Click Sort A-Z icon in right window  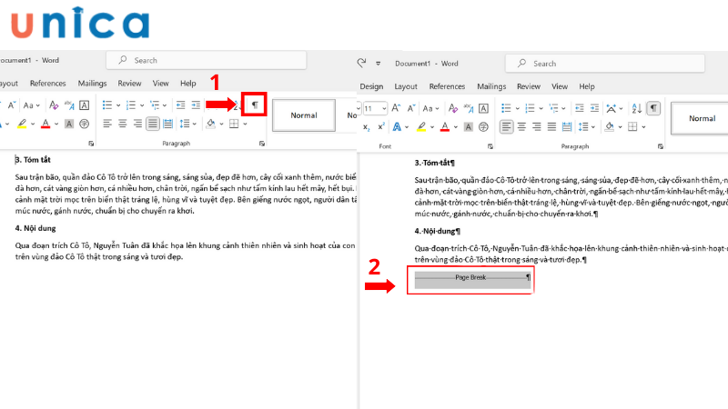point(636,108)
